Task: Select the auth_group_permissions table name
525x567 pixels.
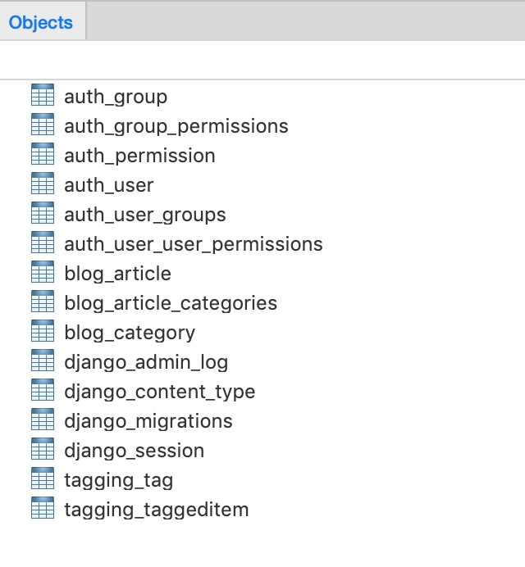Action: coord(176,126)
